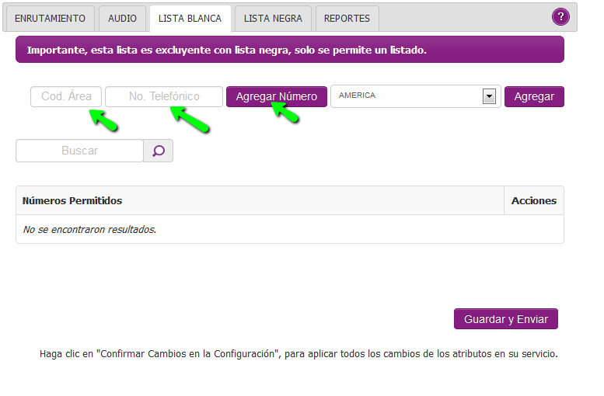Switch to the ENRUTAMIENTO tab
This screenshot has height=396, width=604.
click(50, 19)
